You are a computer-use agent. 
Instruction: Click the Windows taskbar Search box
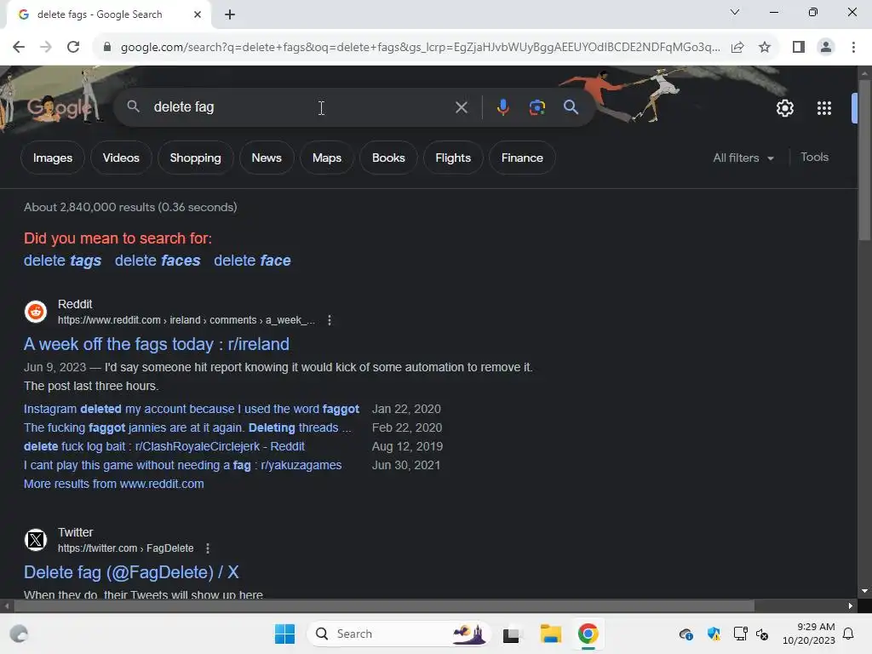[x=399, y=634]
